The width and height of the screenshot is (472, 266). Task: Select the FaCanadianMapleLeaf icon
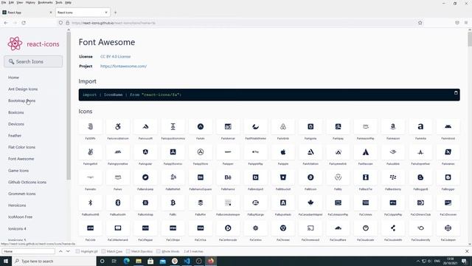pyautogui.click(x=310, y=202)
